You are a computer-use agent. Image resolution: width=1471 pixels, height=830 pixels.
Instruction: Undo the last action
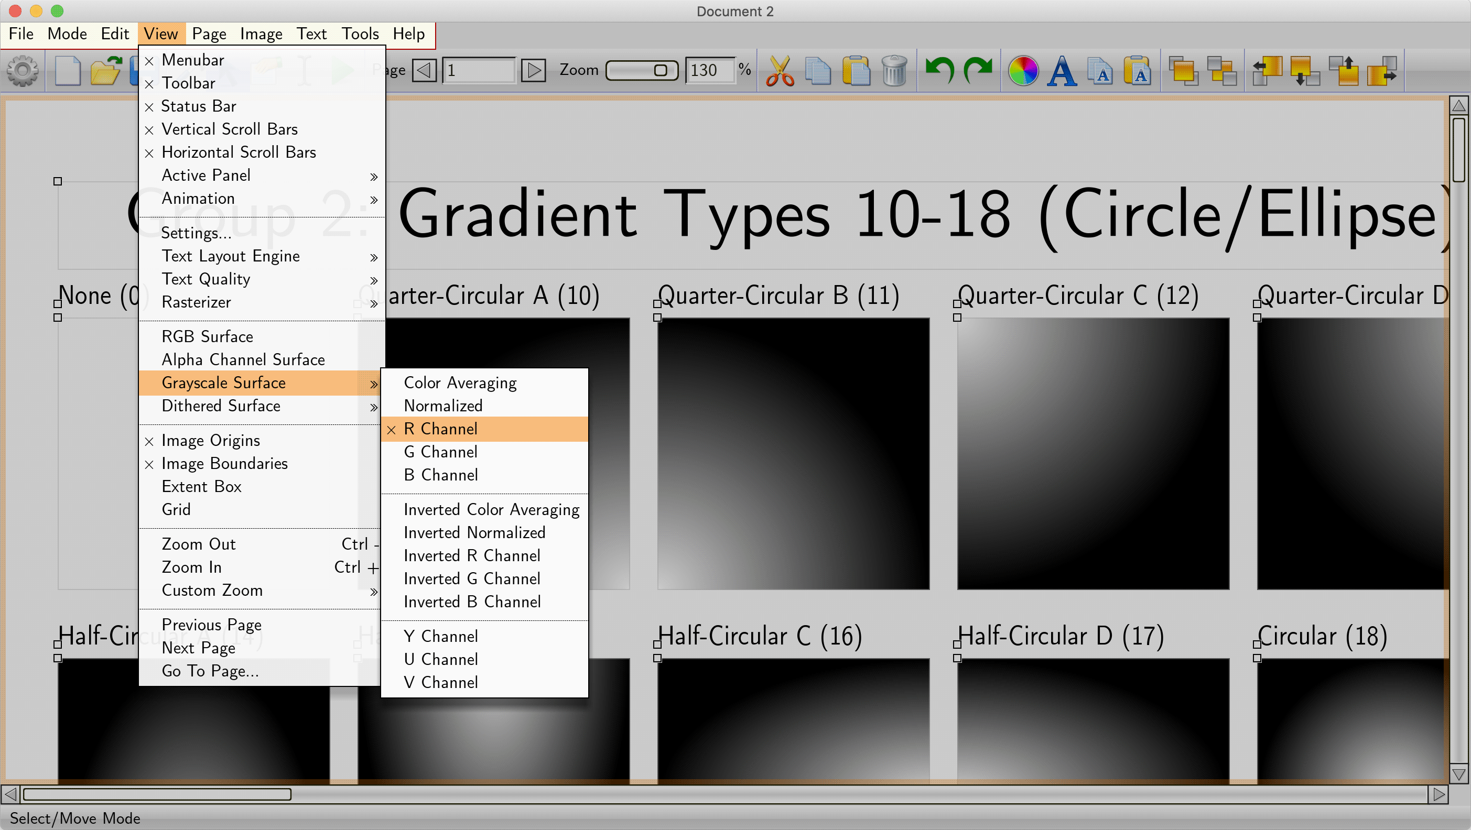click(940, 71)
